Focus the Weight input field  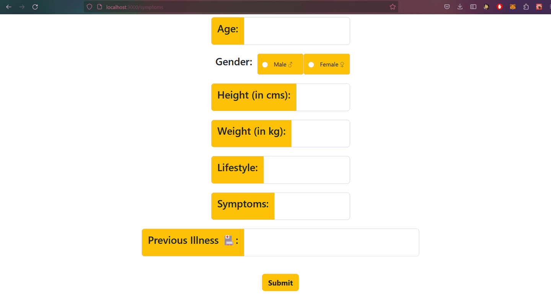click(321, 133)
